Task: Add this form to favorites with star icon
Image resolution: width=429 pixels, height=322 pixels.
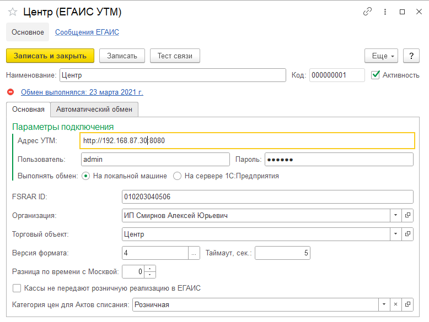Action: (13, 12)
